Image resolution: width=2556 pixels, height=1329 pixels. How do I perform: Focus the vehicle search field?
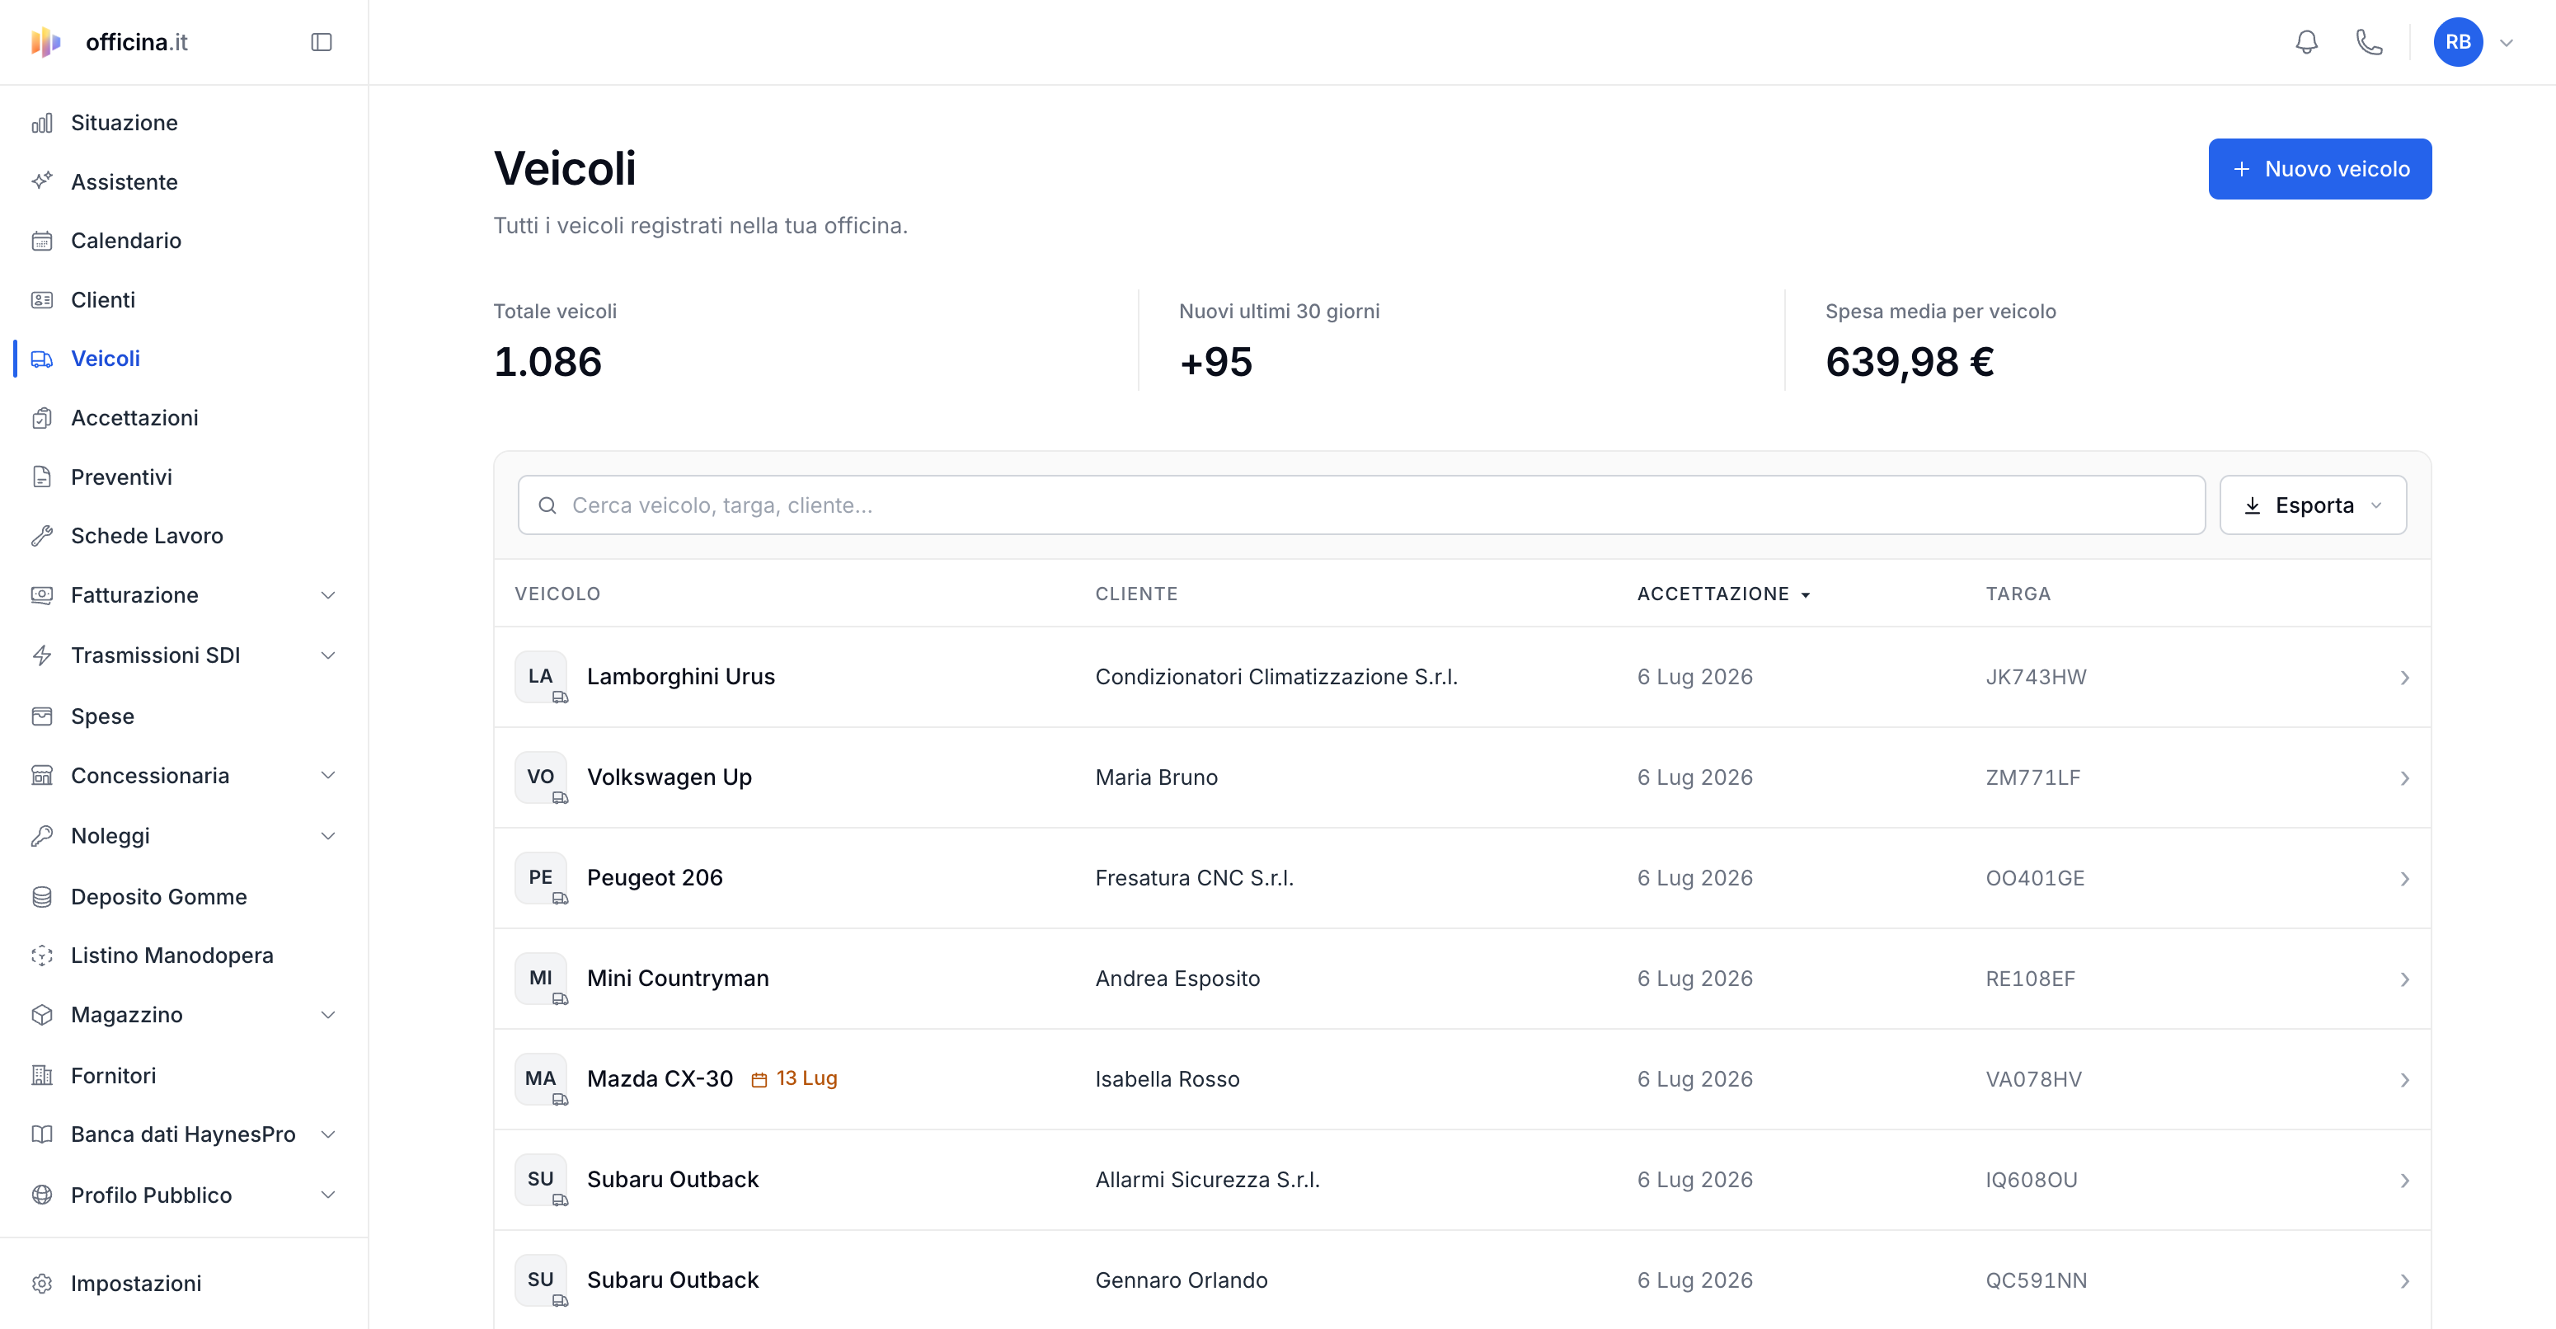pos(1360,505)
